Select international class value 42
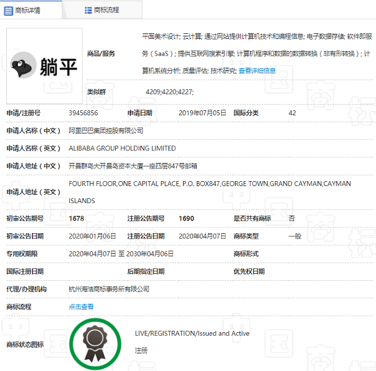This screenshot has height=371, width=376. coord(292,113)
